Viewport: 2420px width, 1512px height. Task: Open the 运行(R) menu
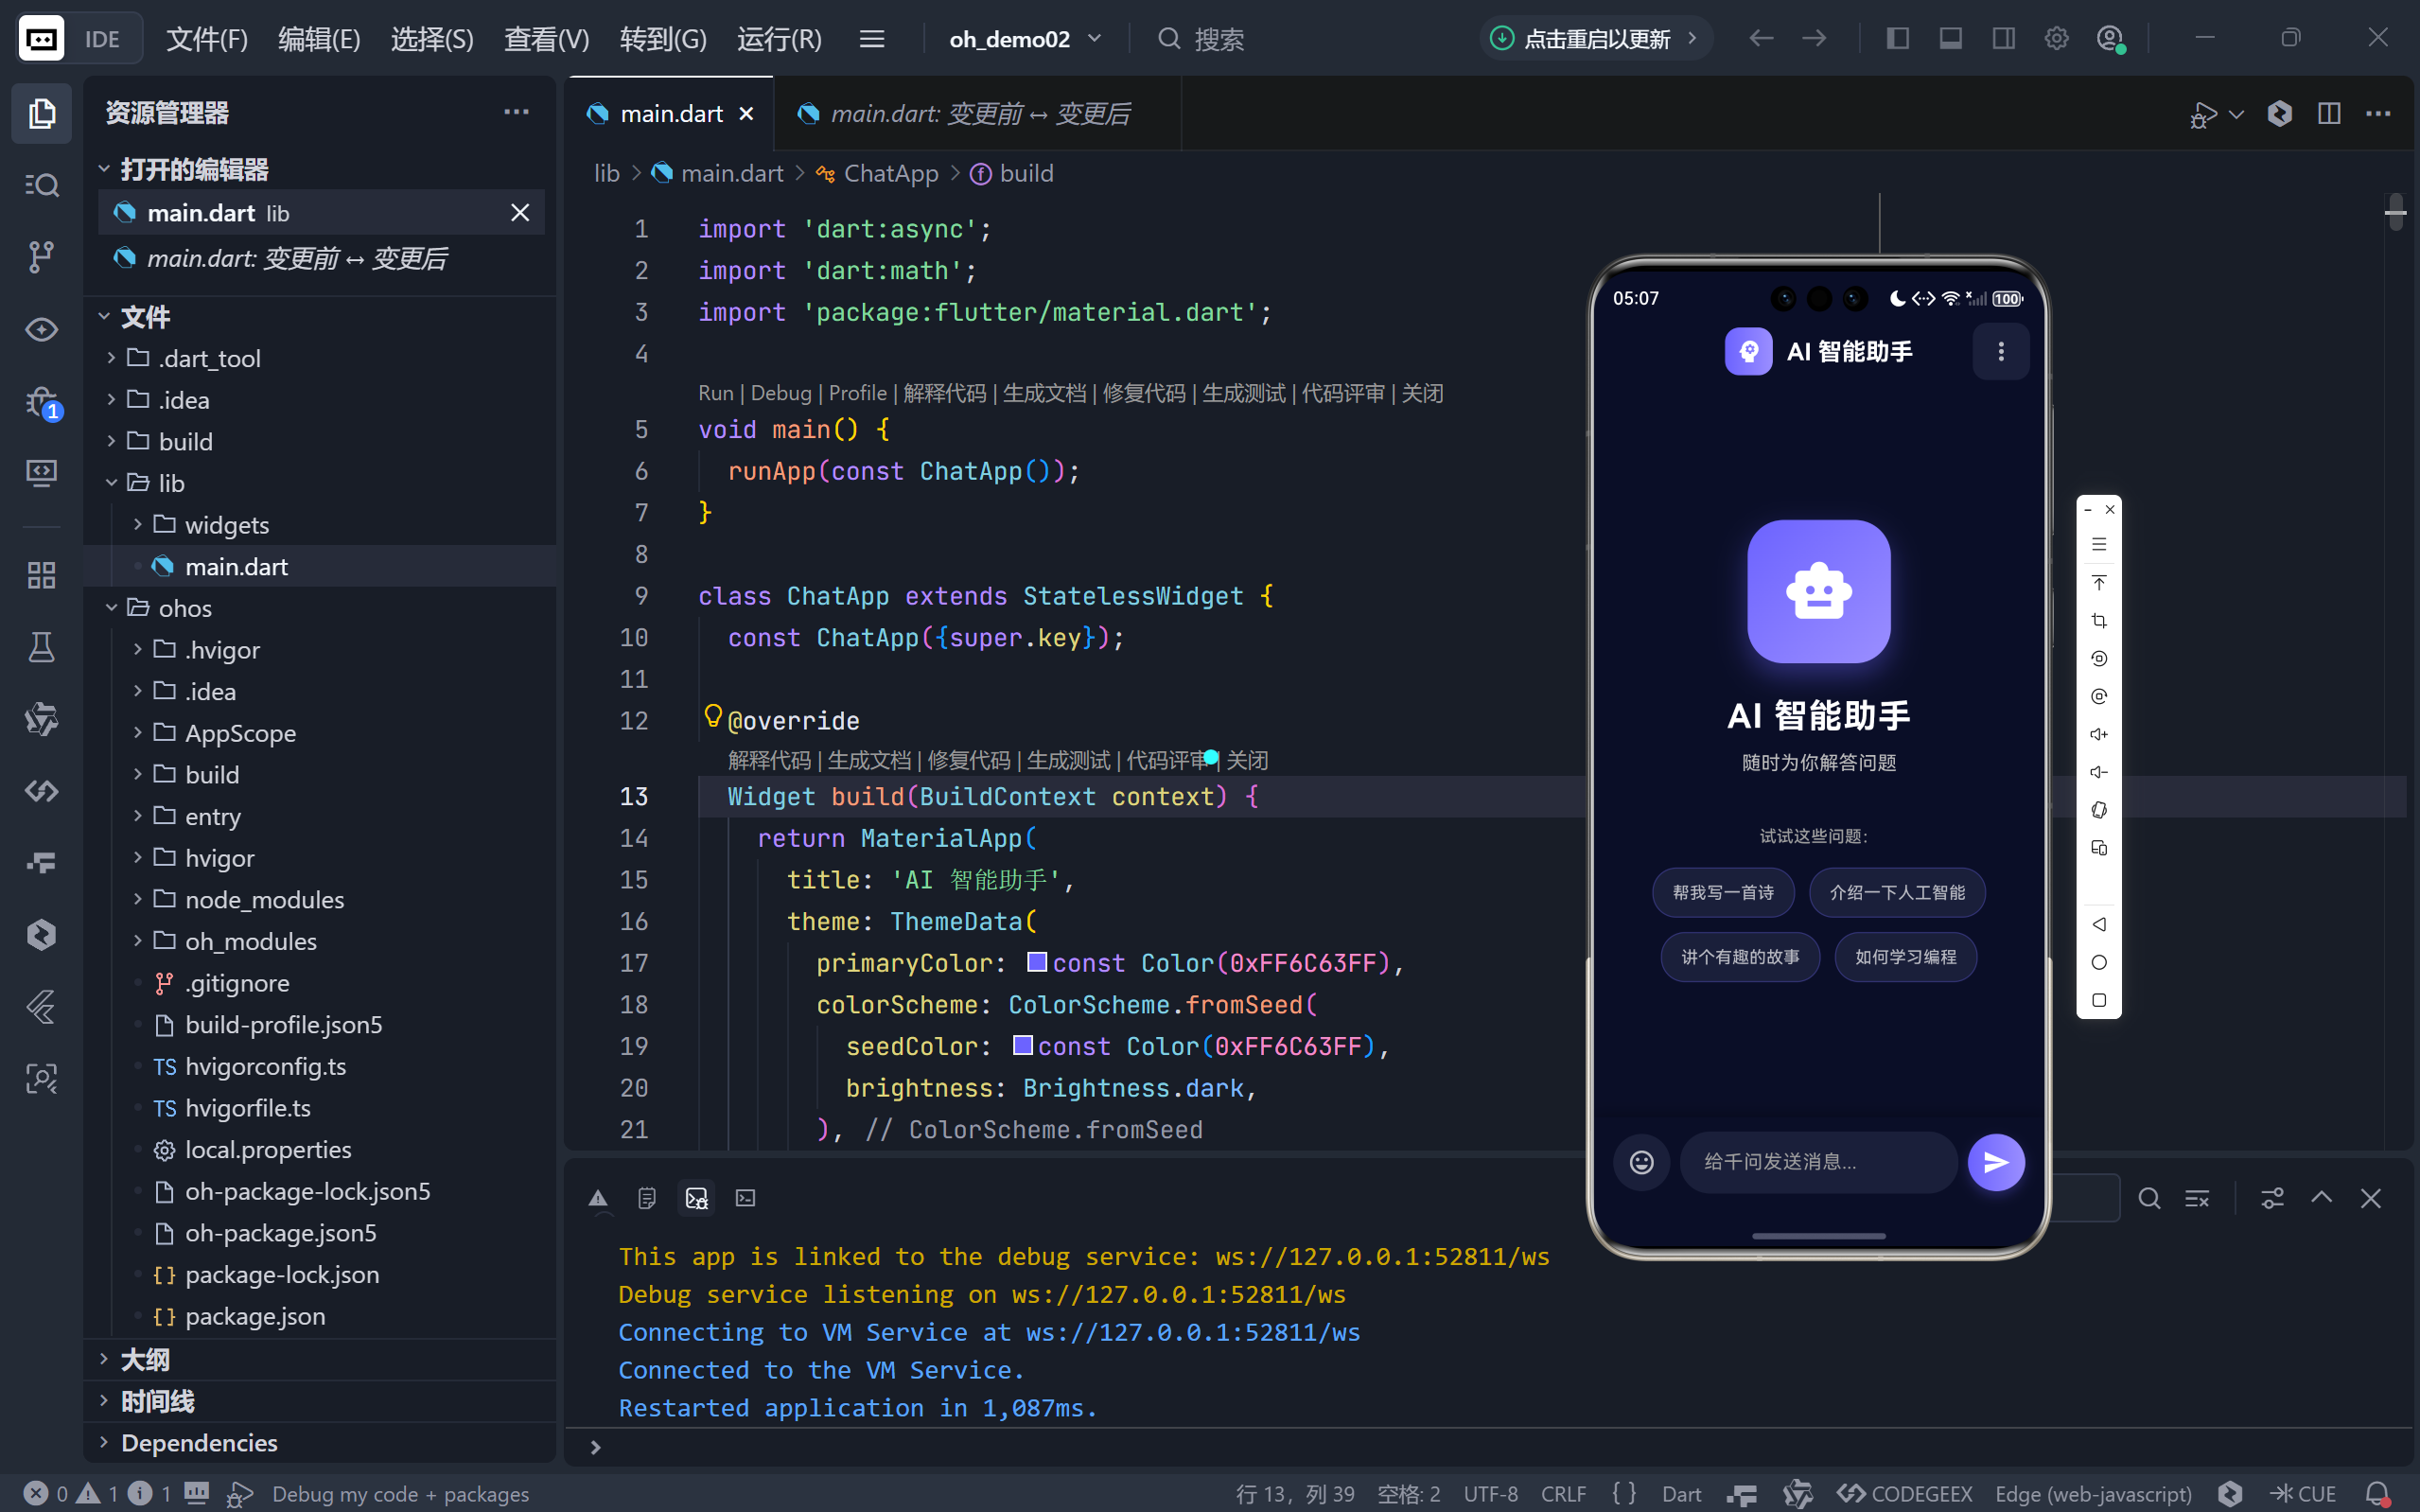point(779,39)
